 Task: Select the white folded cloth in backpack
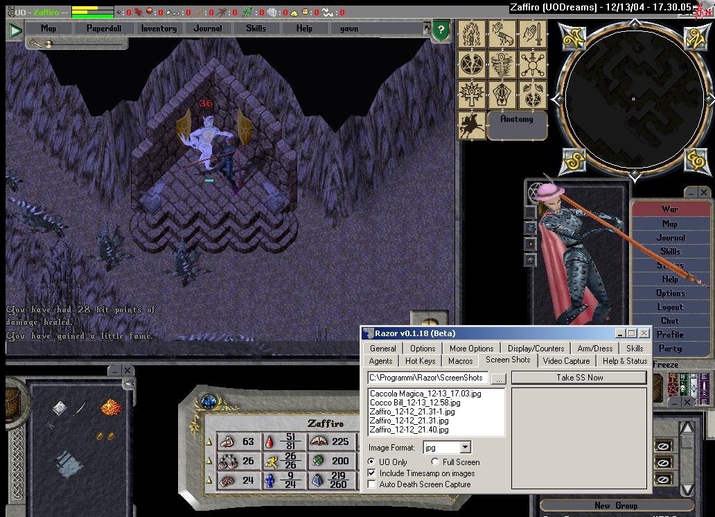tap(60, 408)
